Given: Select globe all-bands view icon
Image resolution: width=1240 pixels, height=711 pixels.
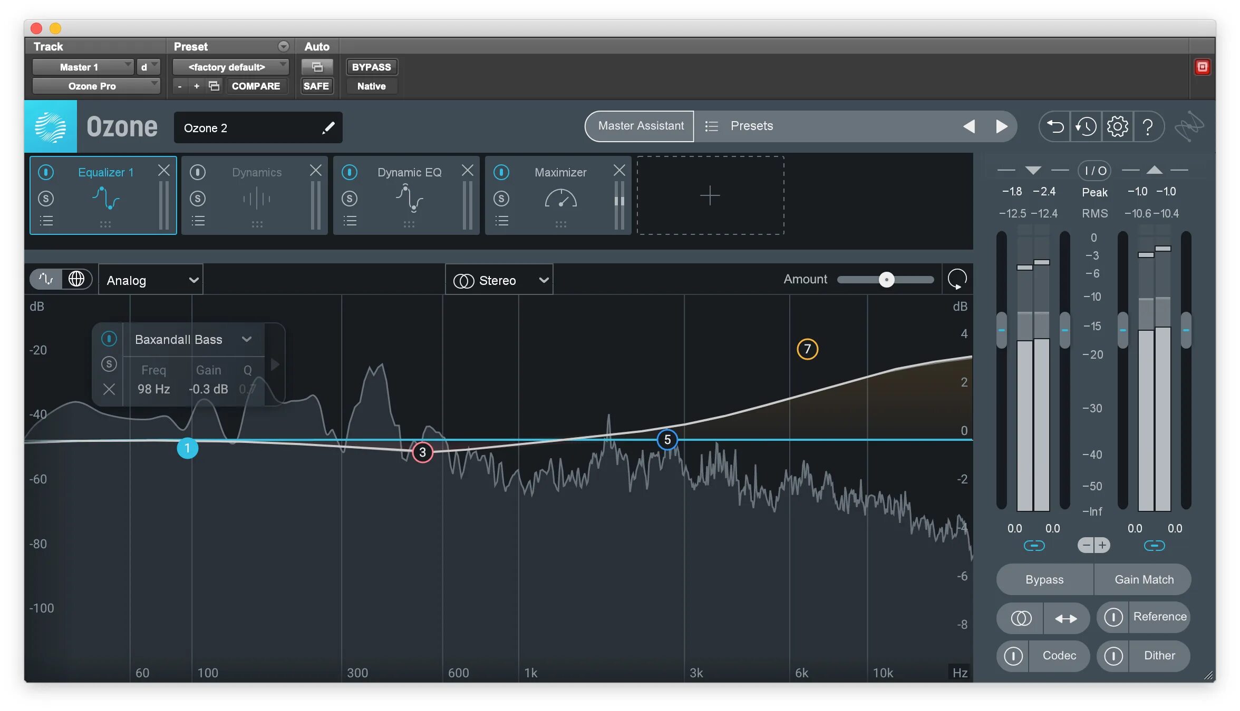Looking at the screenshot, I should pyautogui.click(x=76, y=279).
